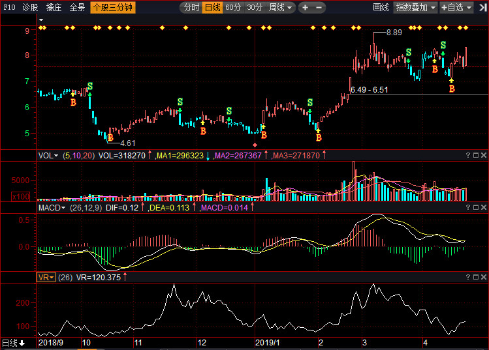Viewport: 489px width, 350px height.
Task: Open the VR indicator selector dropdown
Action: (46, 277)
